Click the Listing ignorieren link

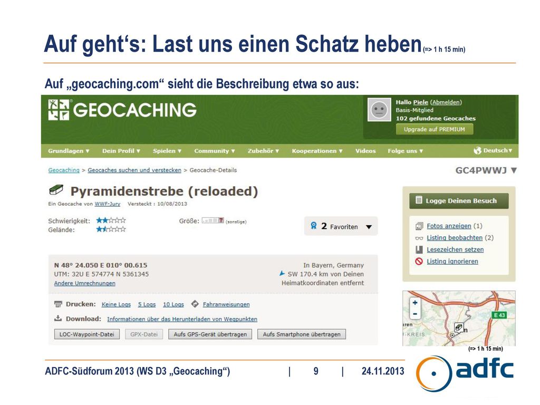click(x=452, y=262)
